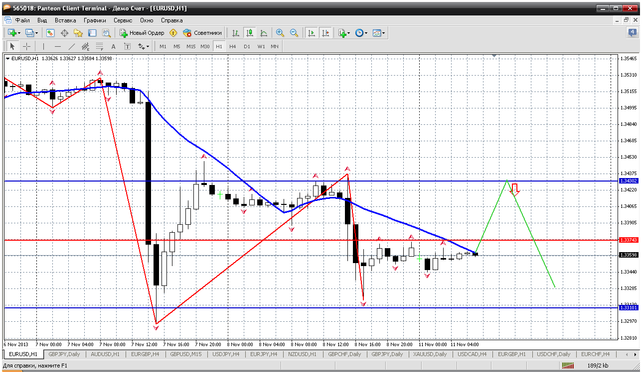The image size is (642, 372).
Task: Select the crosshair tool
Action: 26,46
